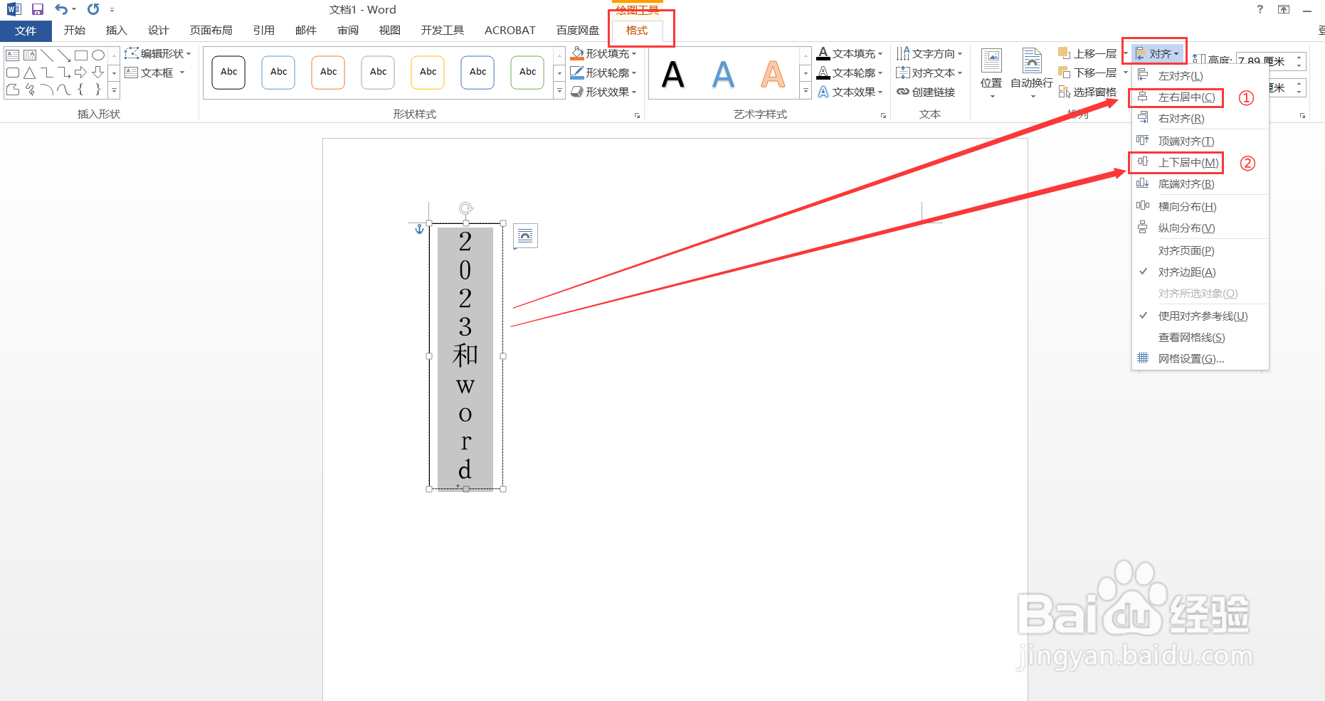The height and width of the screenshot is (701, 1325).
Task: Apply the black outline Abc shape style
Action: coord(228,73)
